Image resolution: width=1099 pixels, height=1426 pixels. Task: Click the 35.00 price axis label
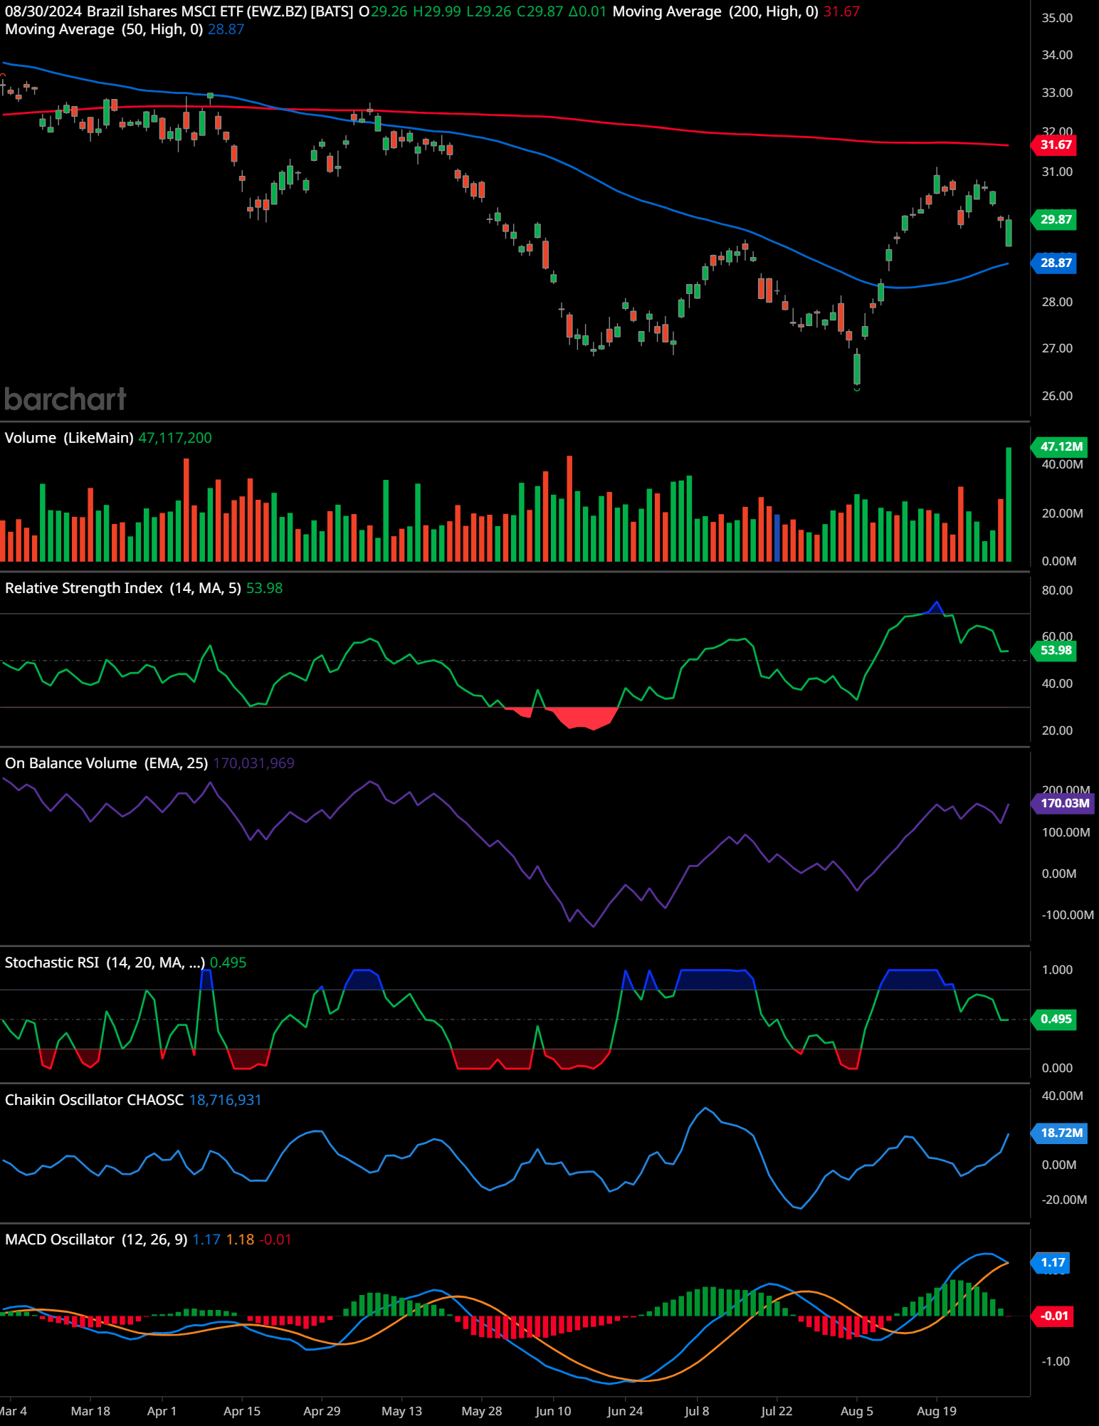(x=1057, y=18)
